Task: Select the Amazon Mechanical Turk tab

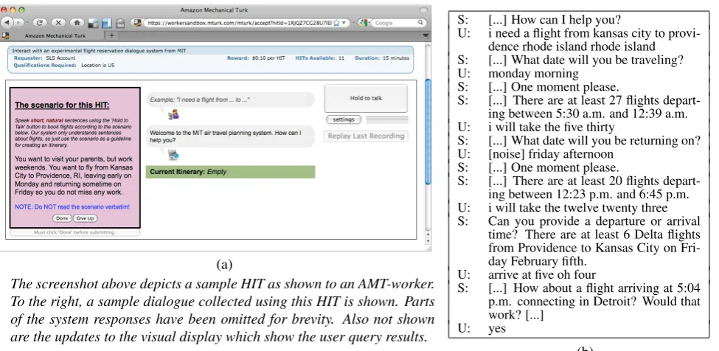Action: (x=55, y=35)
